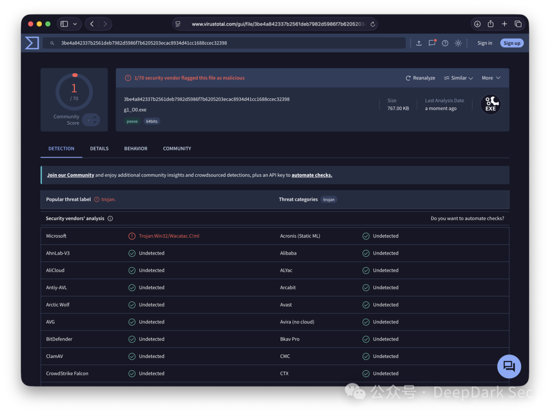Click the upload file icon
Screen dimensions: 550x414
(419, 43)
